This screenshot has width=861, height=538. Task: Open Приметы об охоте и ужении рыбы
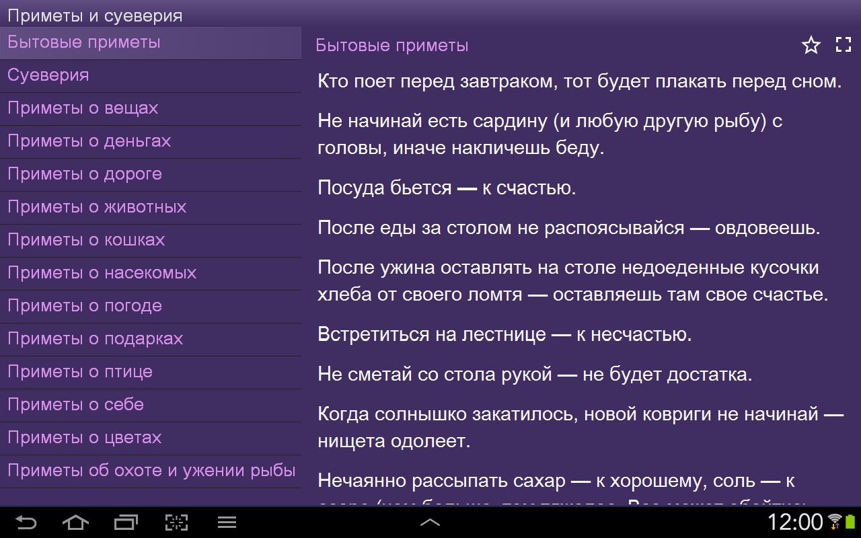pos(151,471)
